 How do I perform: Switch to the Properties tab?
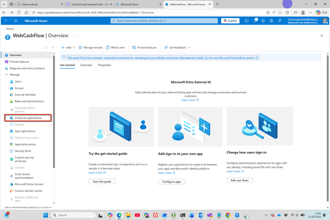click(104, 65)
